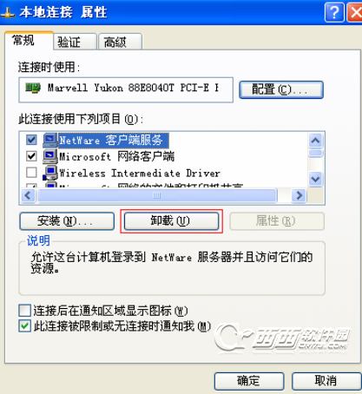This screenshot has height=394, width=362.
Task: Switch to the 验证 tab
Action: (x=75, y=43)
